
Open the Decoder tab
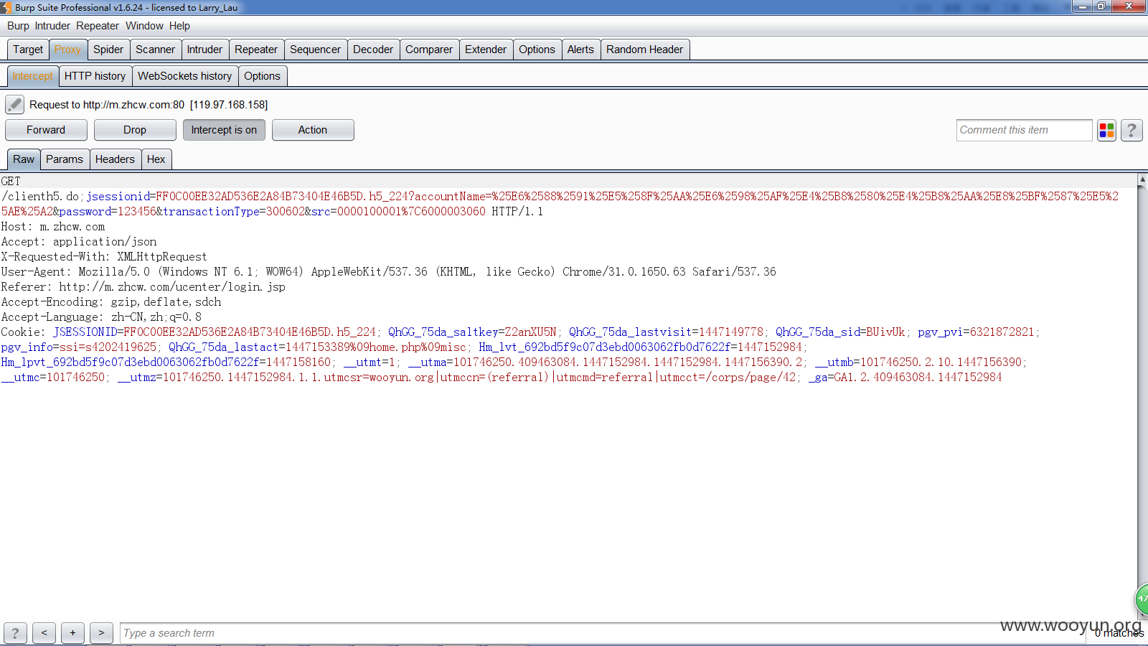[373, 50]
